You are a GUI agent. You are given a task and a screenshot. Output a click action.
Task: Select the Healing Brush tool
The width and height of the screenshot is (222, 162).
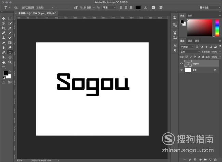point(3,33)
